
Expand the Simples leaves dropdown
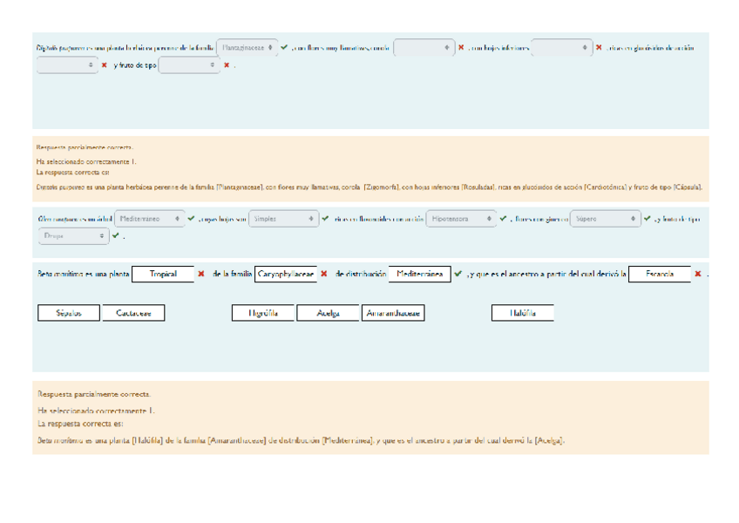point(283,219)
